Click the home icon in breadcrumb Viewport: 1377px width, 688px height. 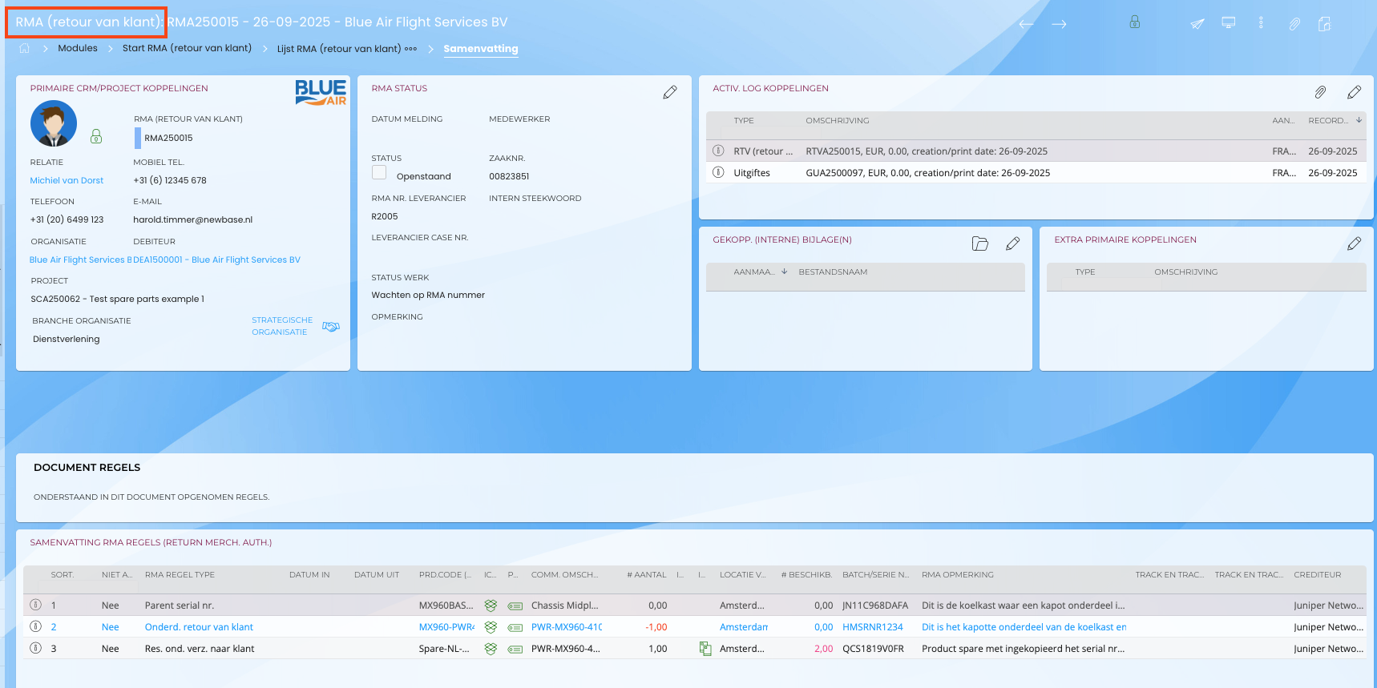25,48
